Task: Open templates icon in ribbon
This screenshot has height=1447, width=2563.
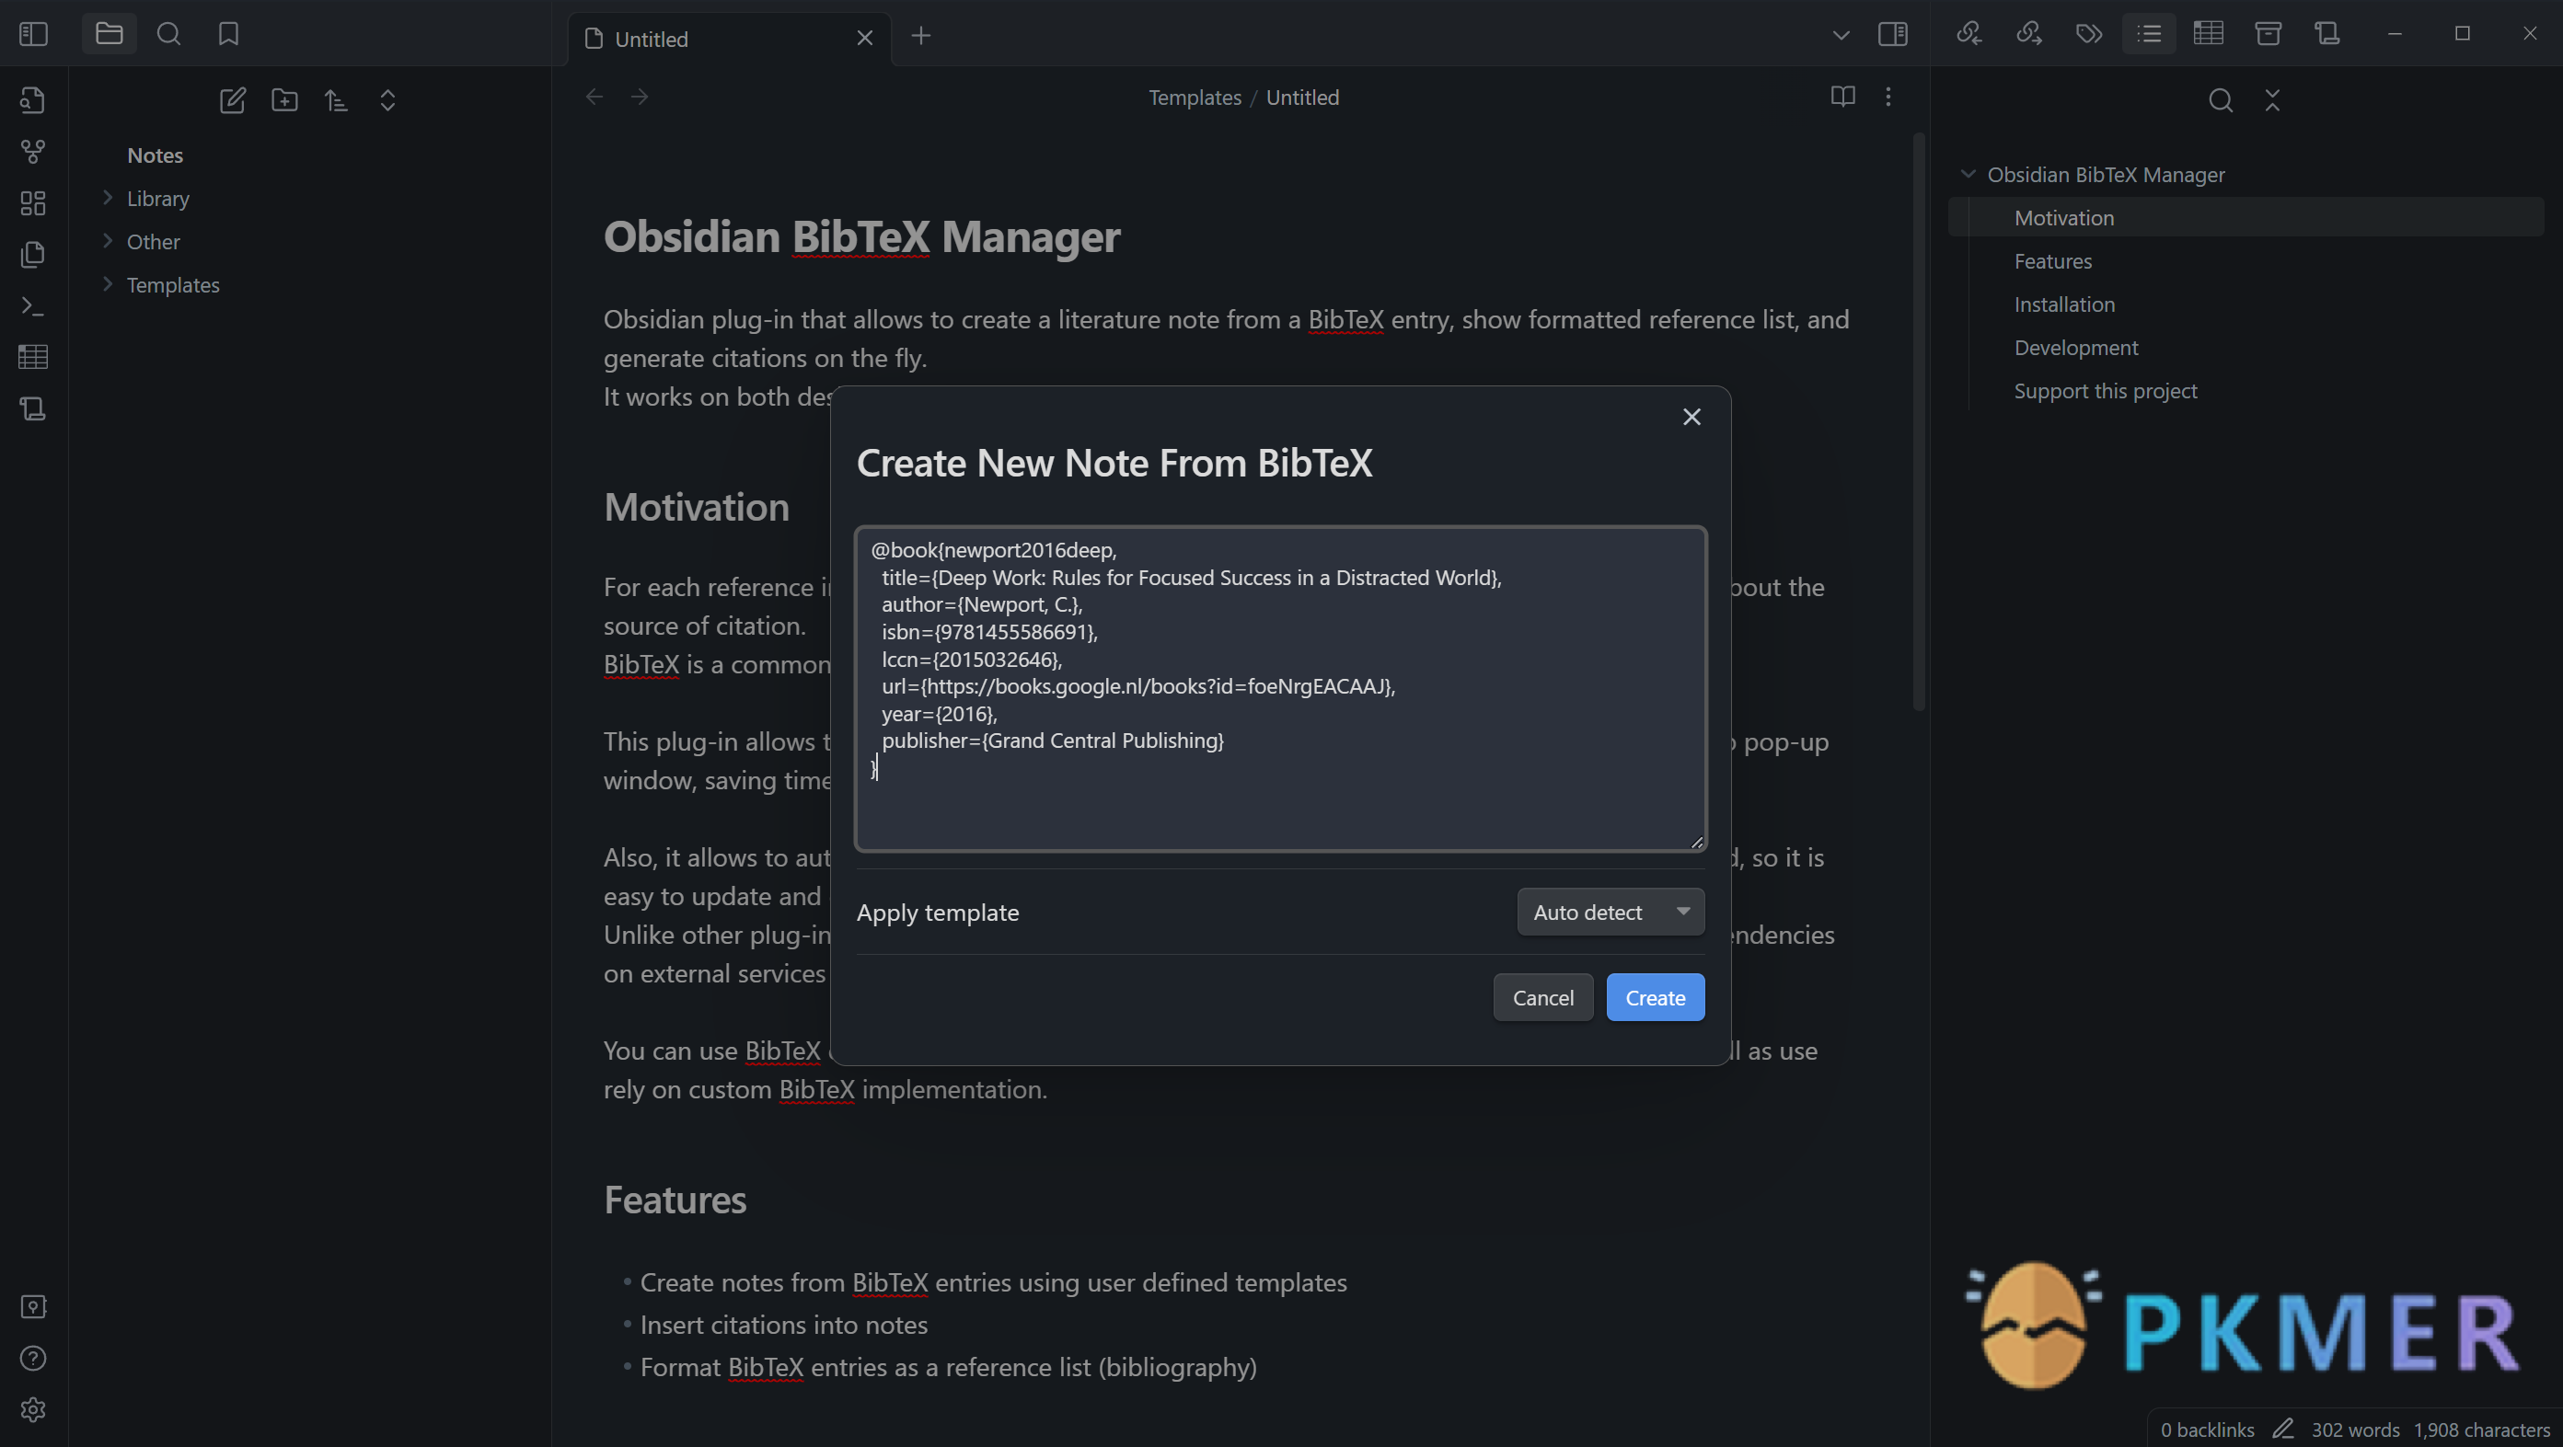Action: 33,255
